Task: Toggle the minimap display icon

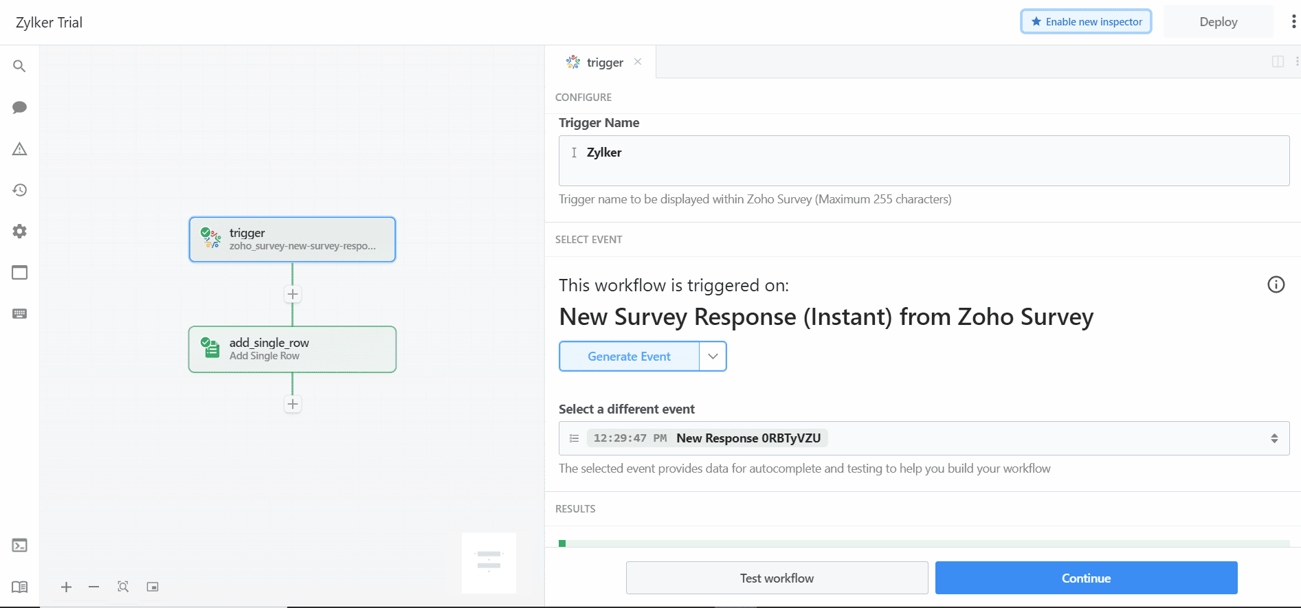Action: coord(153,587)
